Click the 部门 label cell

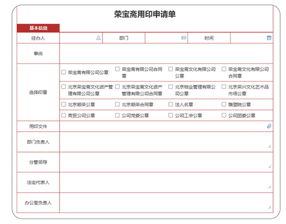point(124,38)
